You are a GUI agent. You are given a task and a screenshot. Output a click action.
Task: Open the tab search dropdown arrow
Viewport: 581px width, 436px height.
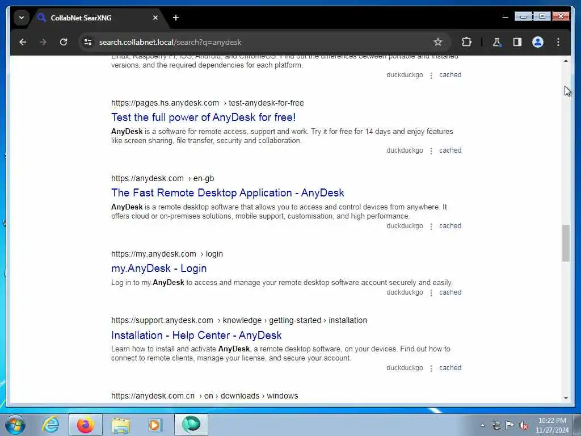tap(22, 18)
